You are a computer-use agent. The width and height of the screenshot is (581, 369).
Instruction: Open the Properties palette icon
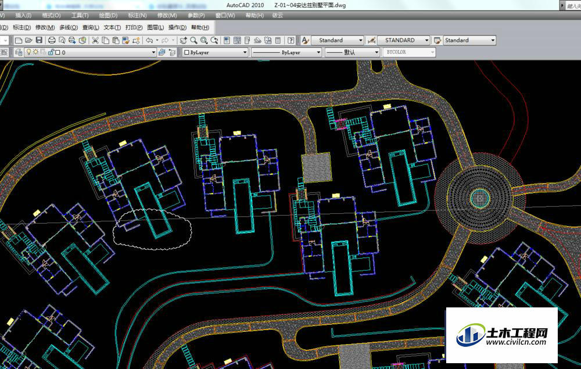coord(227,40)
